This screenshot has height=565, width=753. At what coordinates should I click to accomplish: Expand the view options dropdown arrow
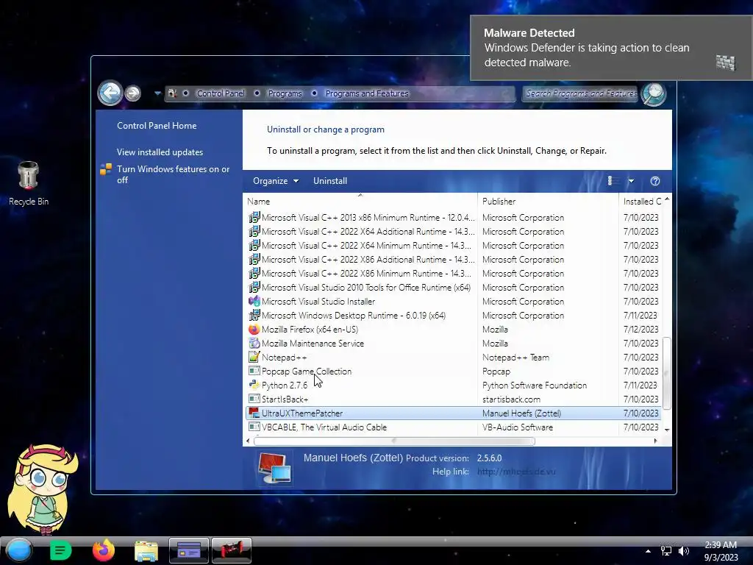631,181
